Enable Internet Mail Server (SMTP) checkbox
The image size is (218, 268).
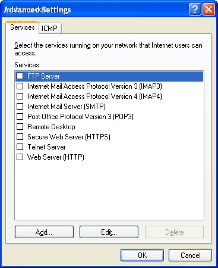[20, 107]
